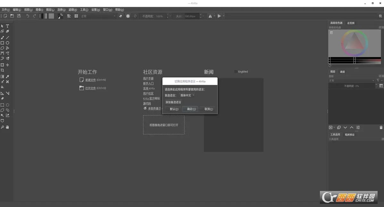The width and height of the screenshot is (384, 207).
Task: Click the undo arrow in toolbar
Action: pos(28,16)
